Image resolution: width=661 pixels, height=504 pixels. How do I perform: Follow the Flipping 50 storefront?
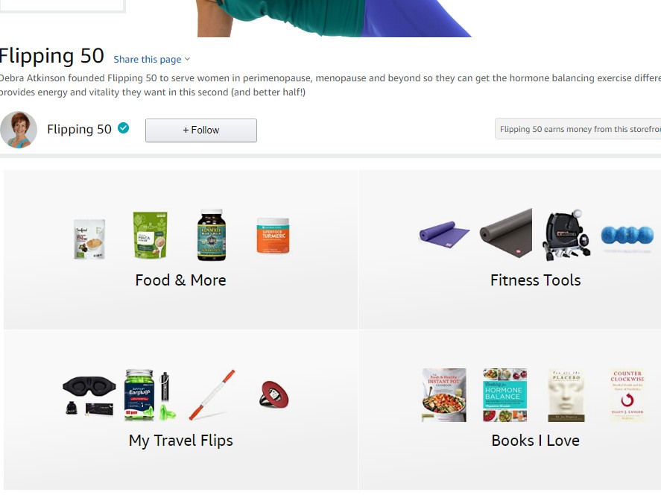pos(201,130)
